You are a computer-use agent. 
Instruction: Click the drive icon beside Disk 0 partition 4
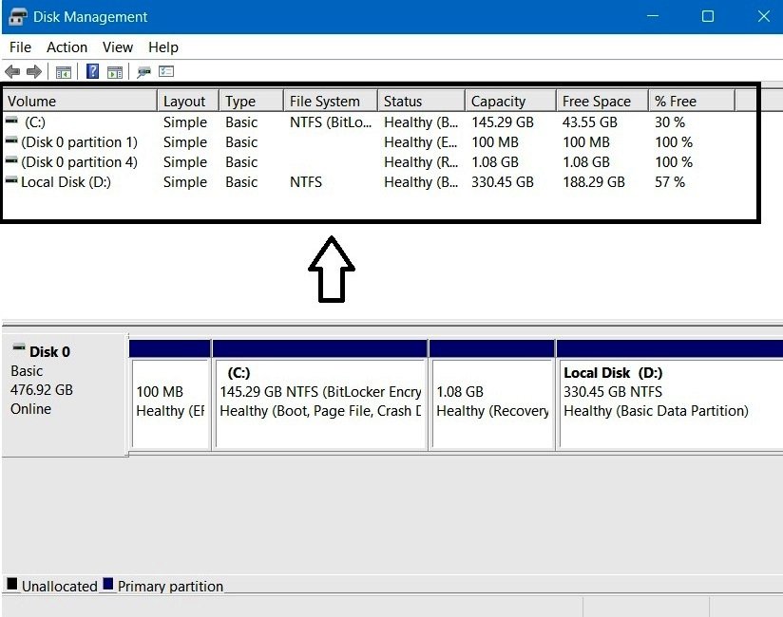click(11, 160)
